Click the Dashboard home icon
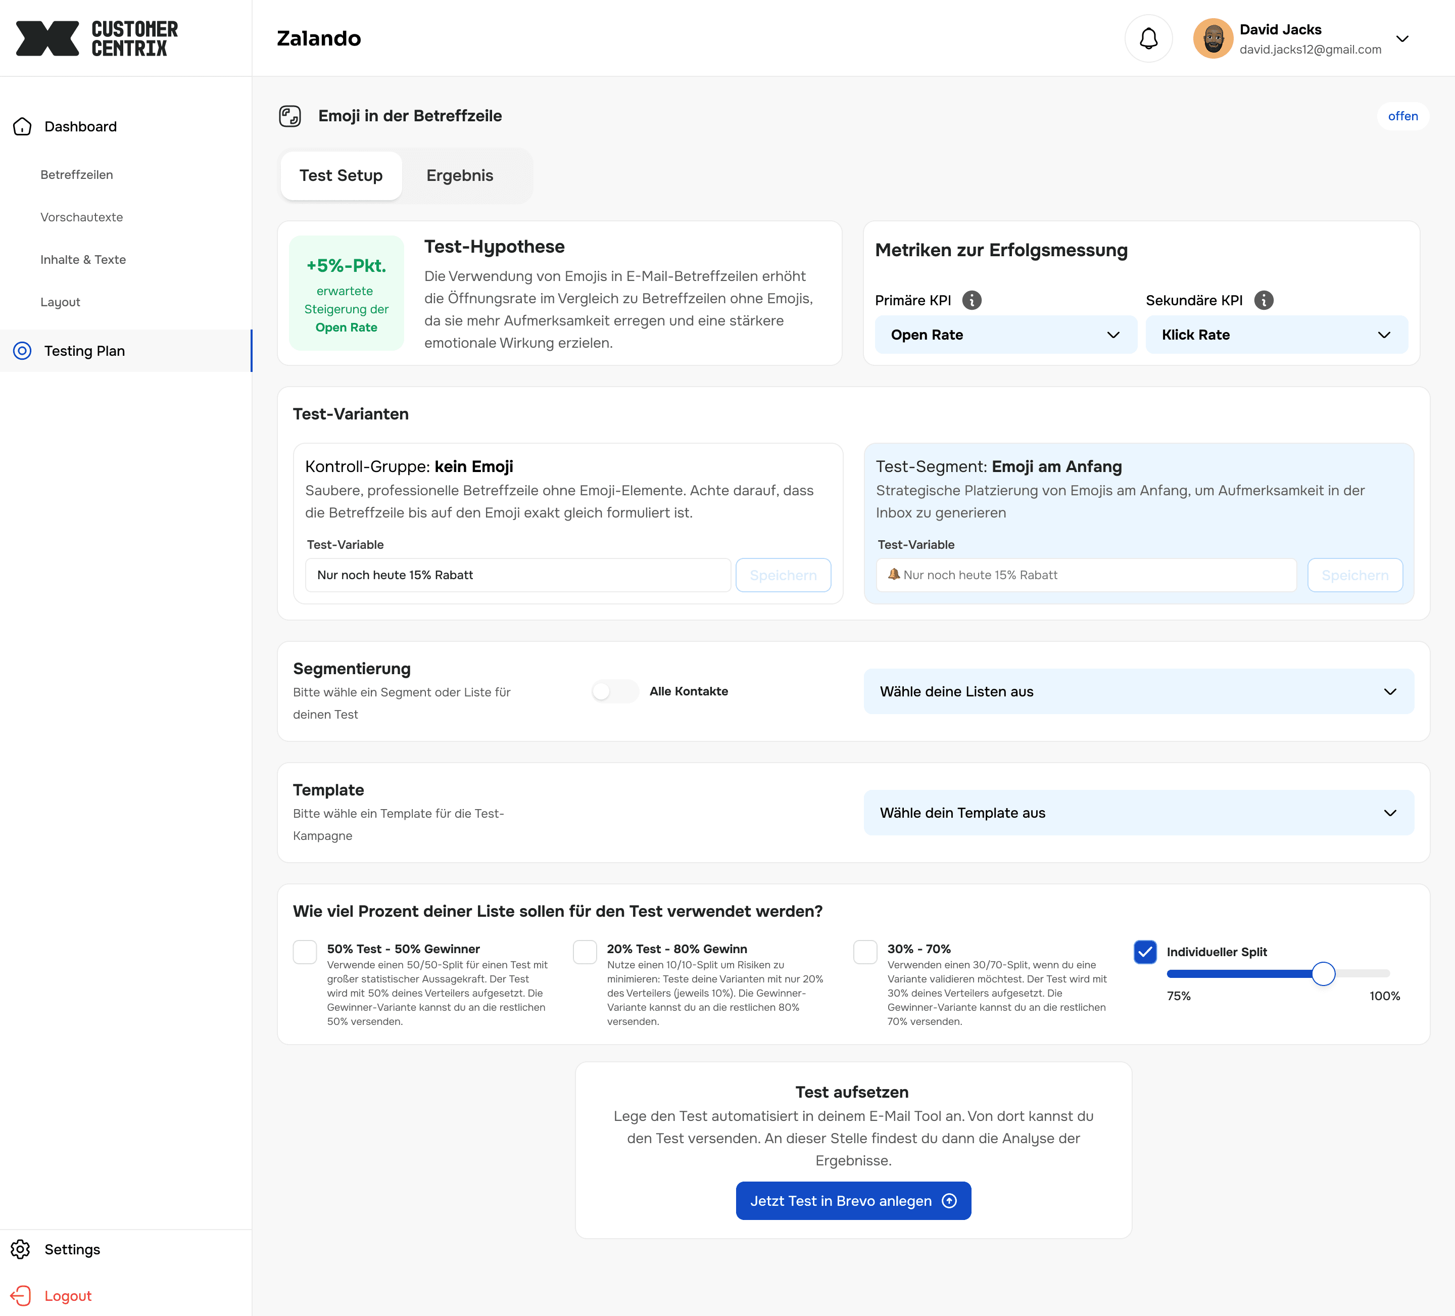 tap(22, 126)
